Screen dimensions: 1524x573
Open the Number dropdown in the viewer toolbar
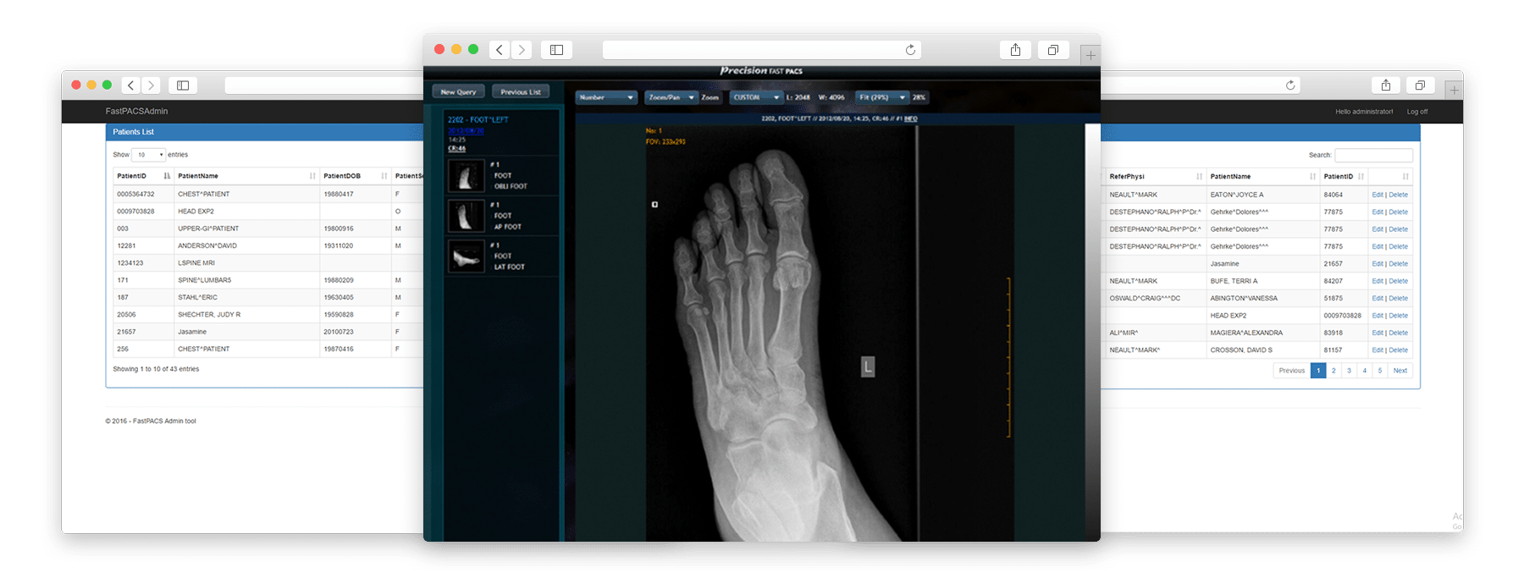tap(606, 97)
